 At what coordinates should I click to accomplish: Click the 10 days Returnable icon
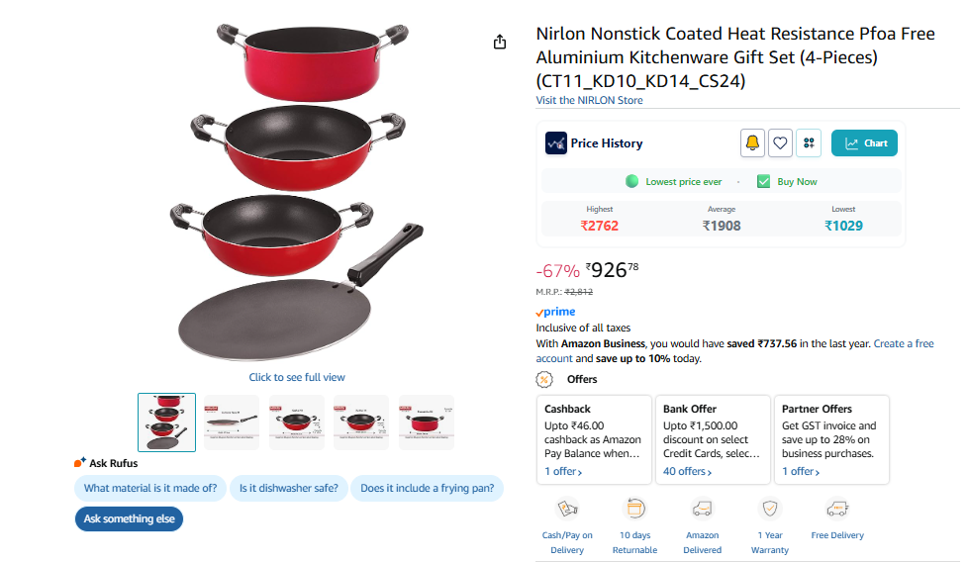point(634,509)
